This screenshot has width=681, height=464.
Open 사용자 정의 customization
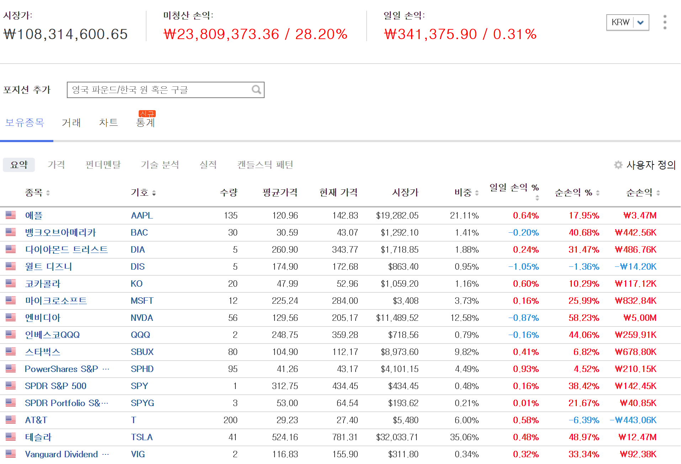651,165
